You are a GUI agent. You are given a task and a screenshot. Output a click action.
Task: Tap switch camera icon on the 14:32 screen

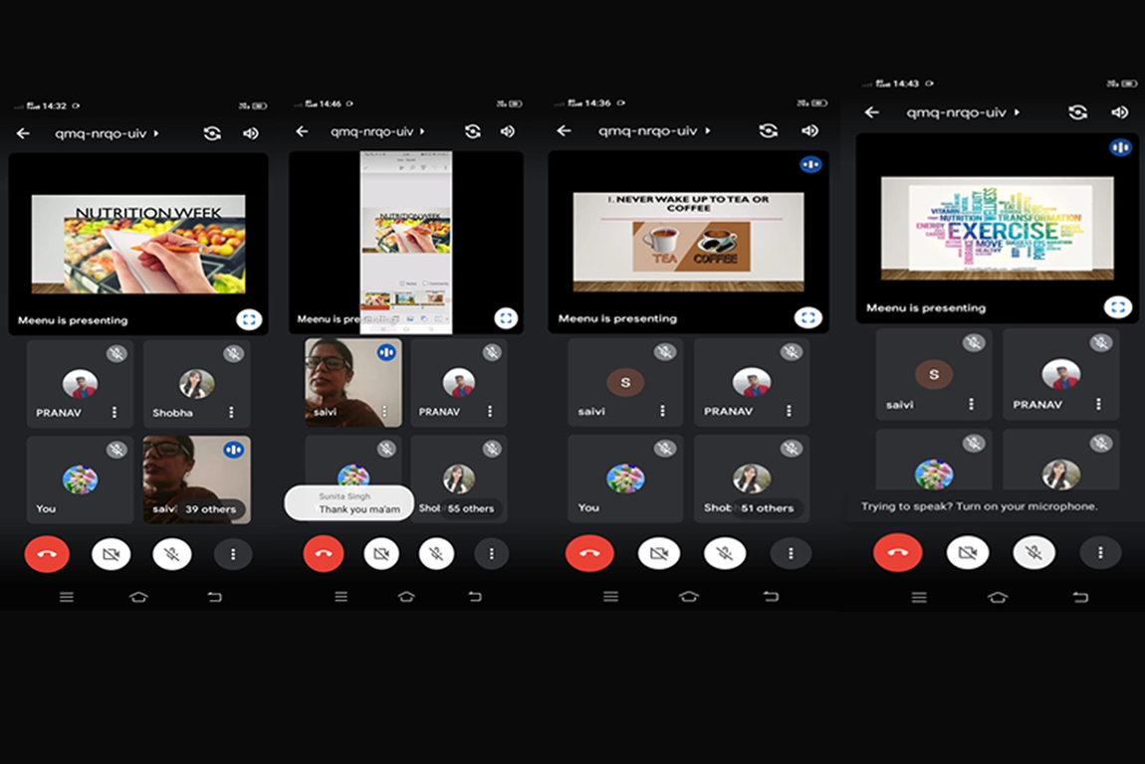(212, 133)
